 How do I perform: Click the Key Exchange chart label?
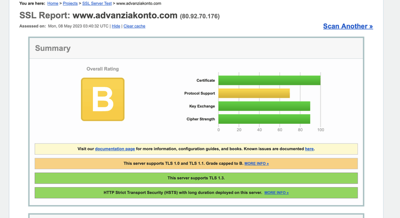pos(202,106)
